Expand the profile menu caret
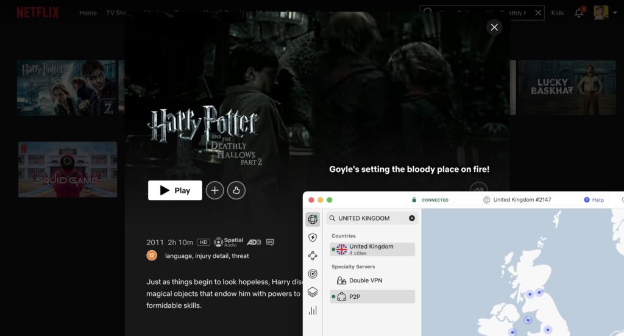Screen dimensions: 624x336 615,13
